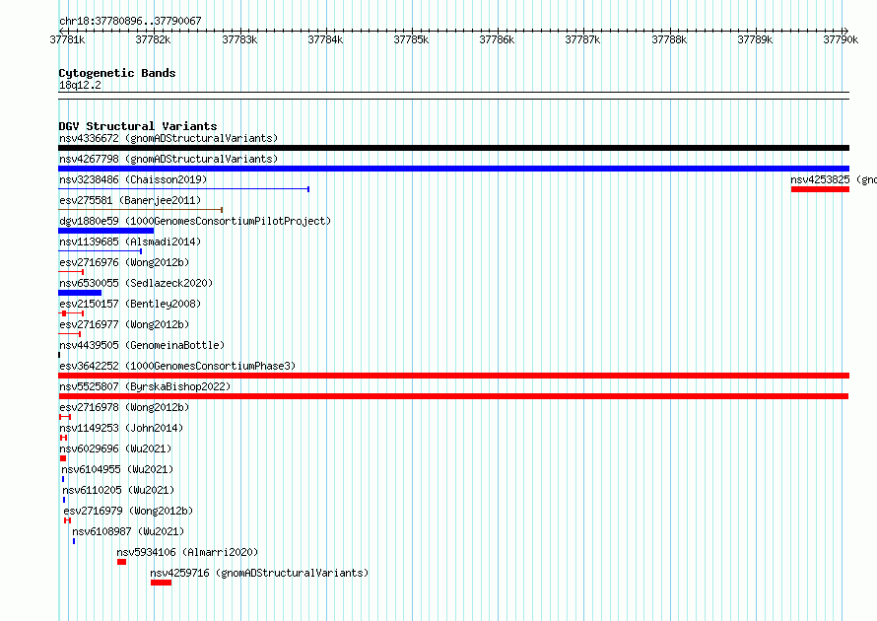Open nsv6108987 (Wu2021) label
This screenshot has height=621, width=877.
tap(128, 531)
